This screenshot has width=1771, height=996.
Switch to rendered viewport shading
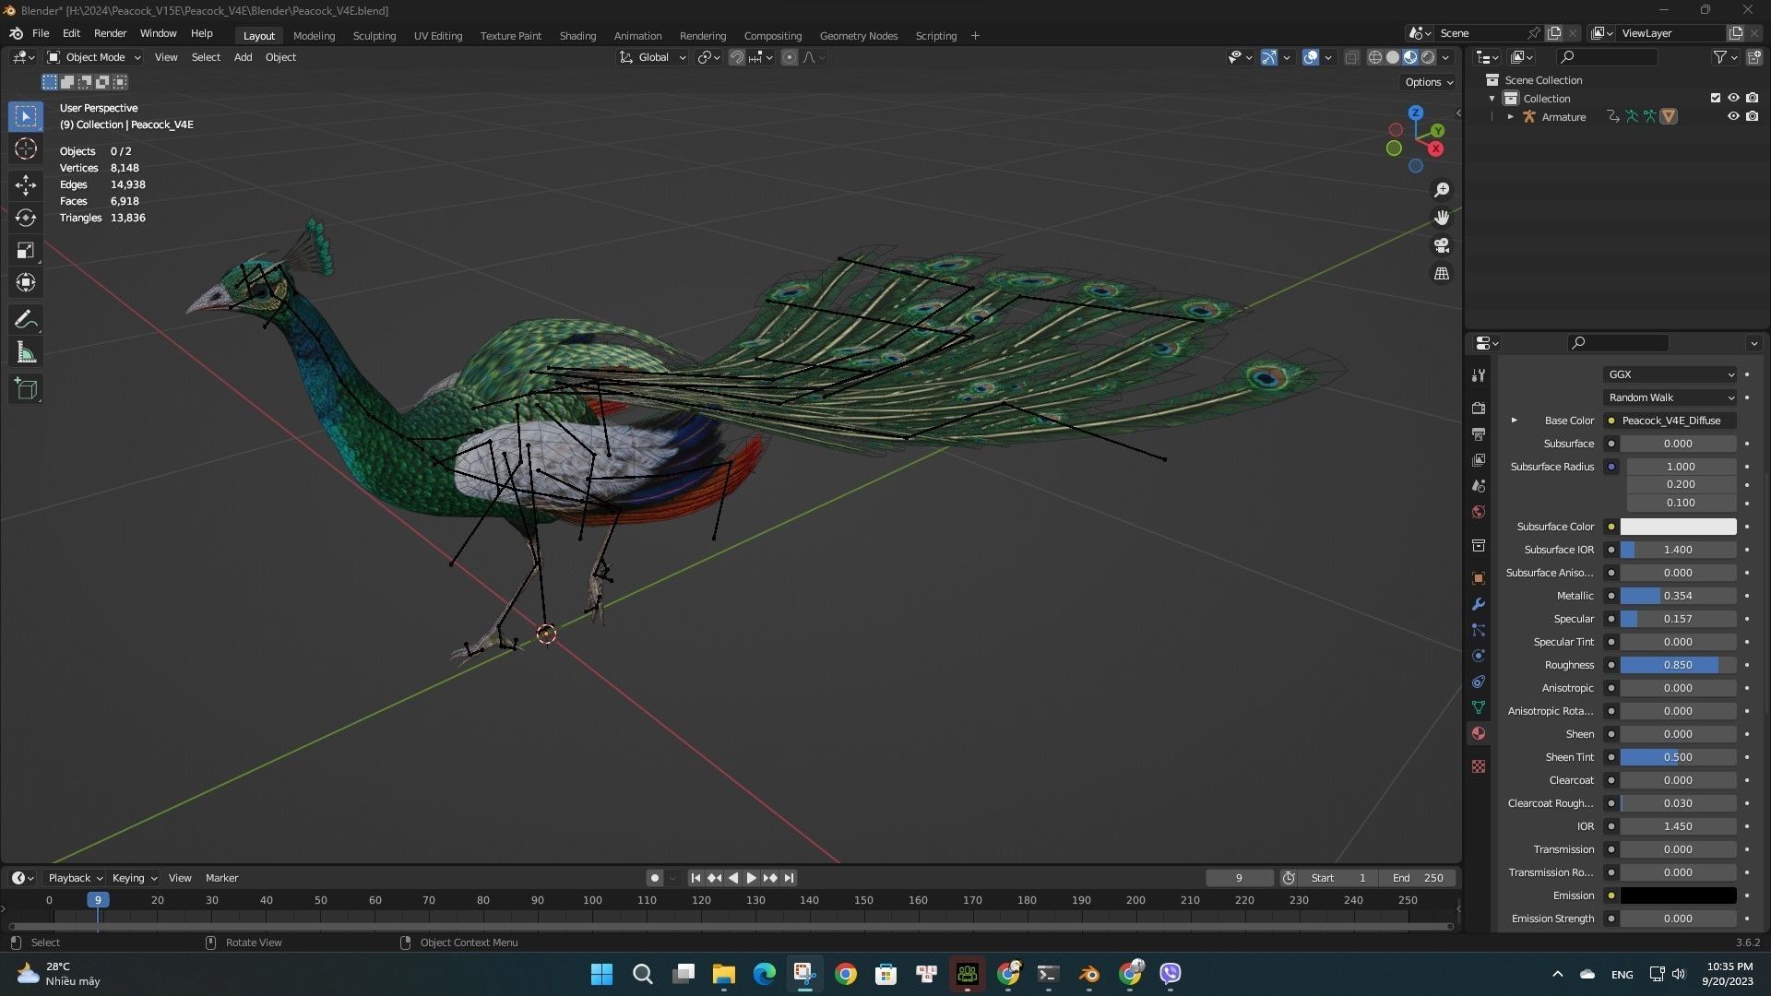point(1428,57)
